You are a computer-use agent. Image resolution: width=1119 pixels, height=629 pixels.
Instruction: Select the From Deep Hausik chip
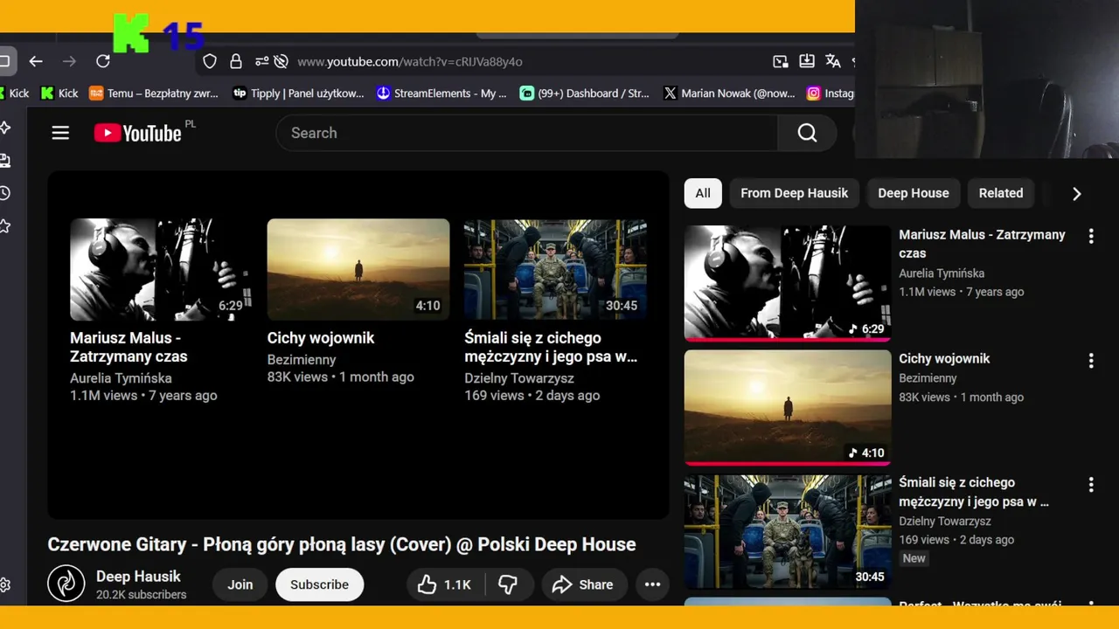794,193
